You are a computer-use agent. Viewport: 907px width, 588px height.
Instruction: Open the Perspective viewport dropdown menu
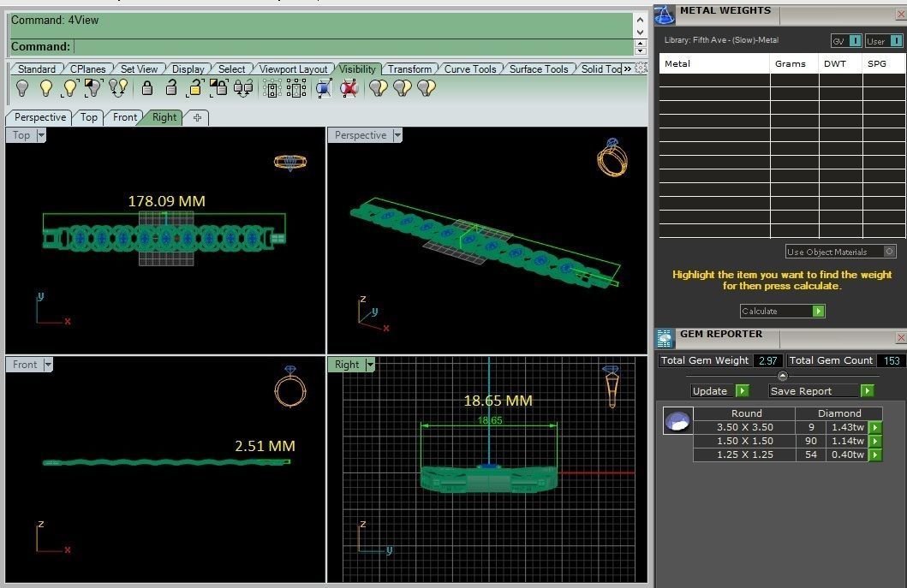[397, 135]
